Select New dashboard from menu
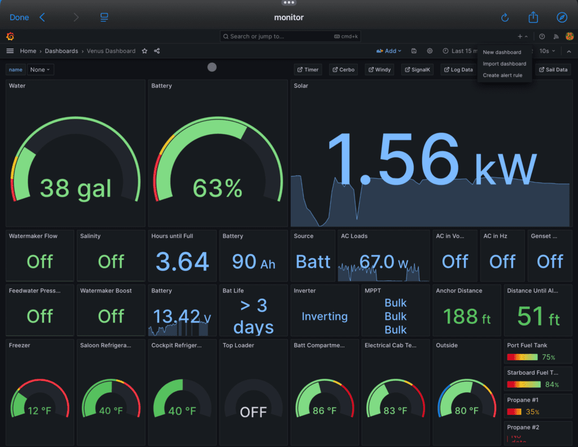Image resolution: width=578 pixels, height=447 pixels. tap(502, 52)
